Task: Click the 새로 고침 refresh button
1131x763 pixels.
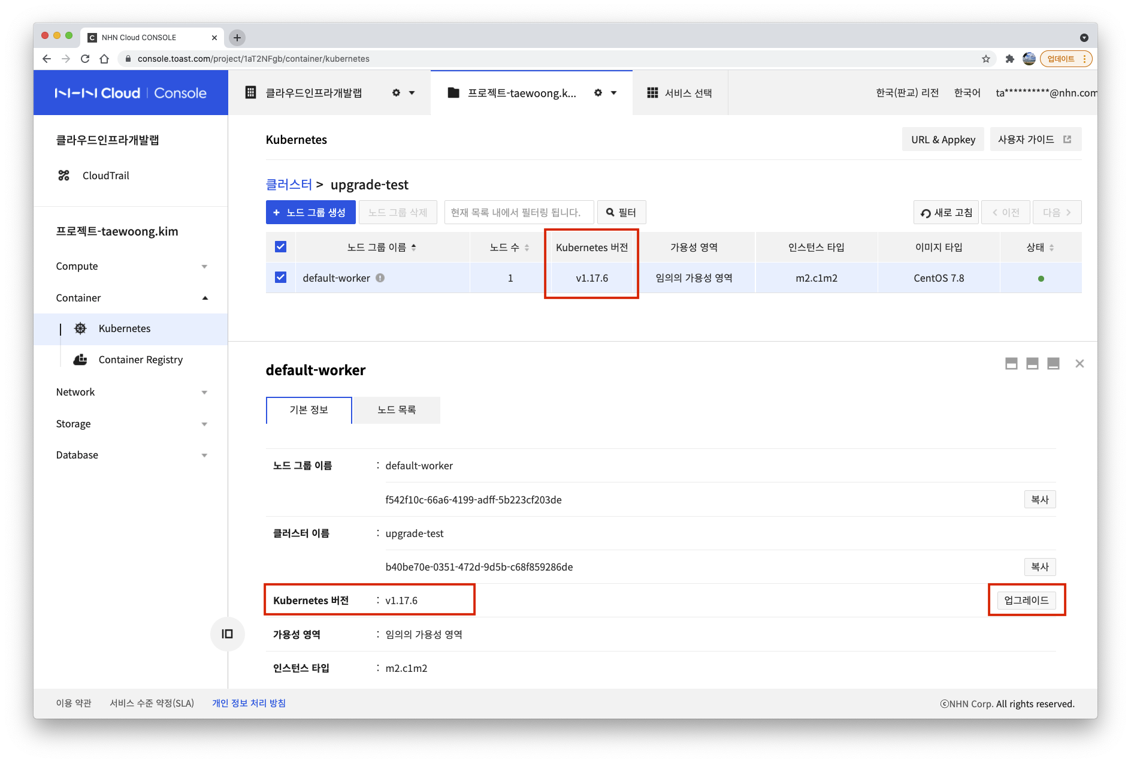Action: pos(946,212)
